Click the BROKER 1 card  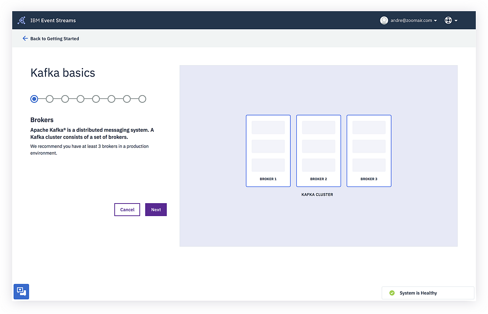(x=268, y=151)
